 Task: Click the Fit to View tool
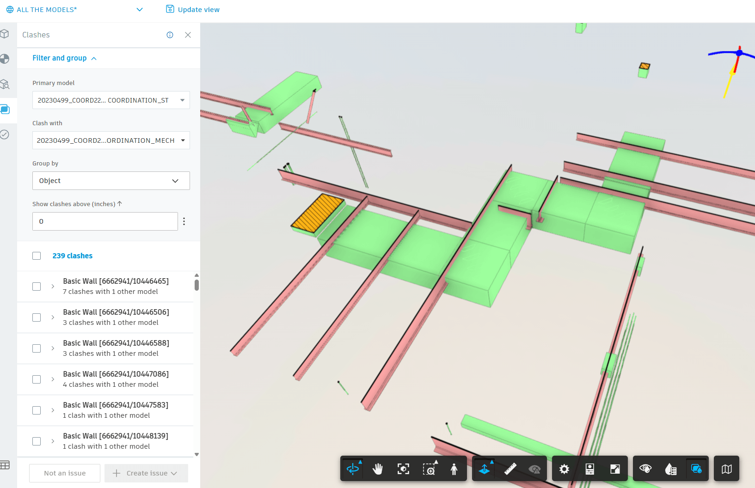click(403, 469)
